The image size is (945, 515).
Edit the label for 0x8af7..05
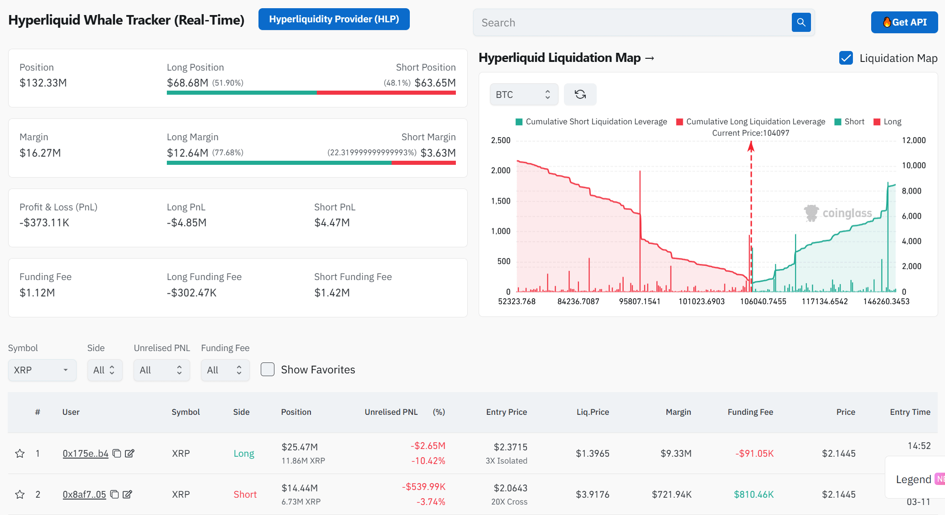point(127,495)
